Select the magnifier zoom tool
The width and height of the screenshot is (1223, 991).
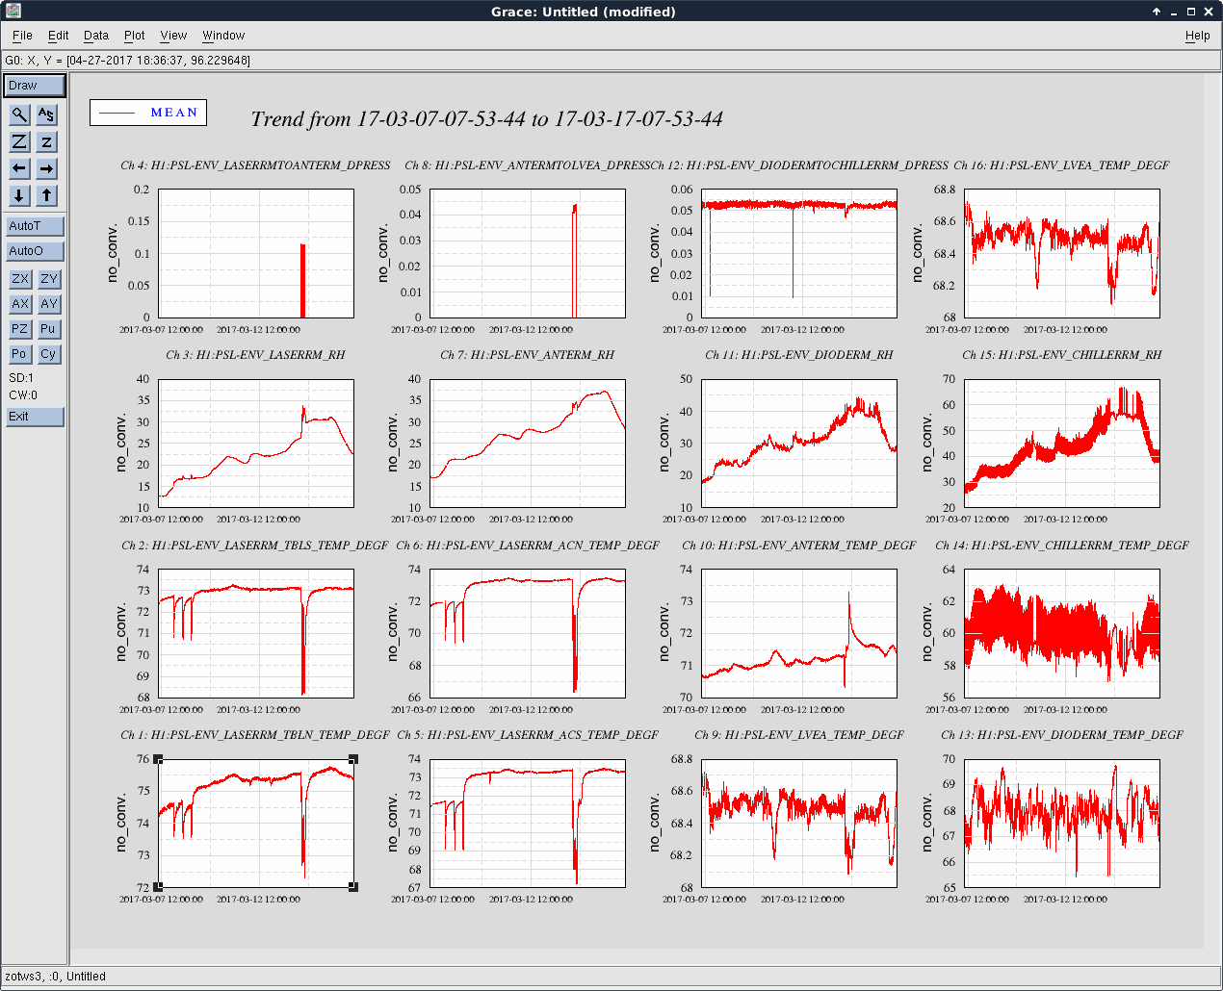19,114
